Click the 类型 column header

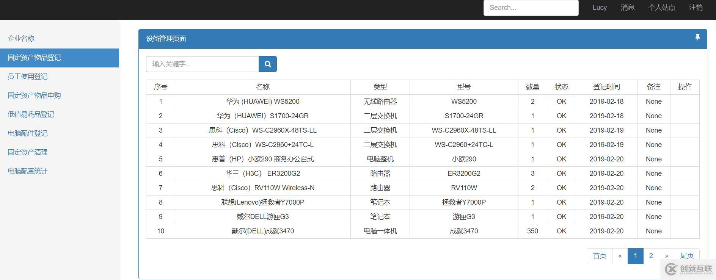(x=380, y=87)
